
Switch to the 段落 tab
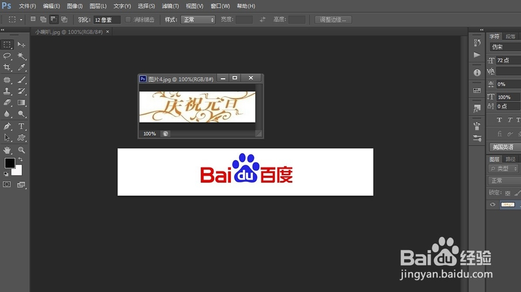(x=510, y=36)
